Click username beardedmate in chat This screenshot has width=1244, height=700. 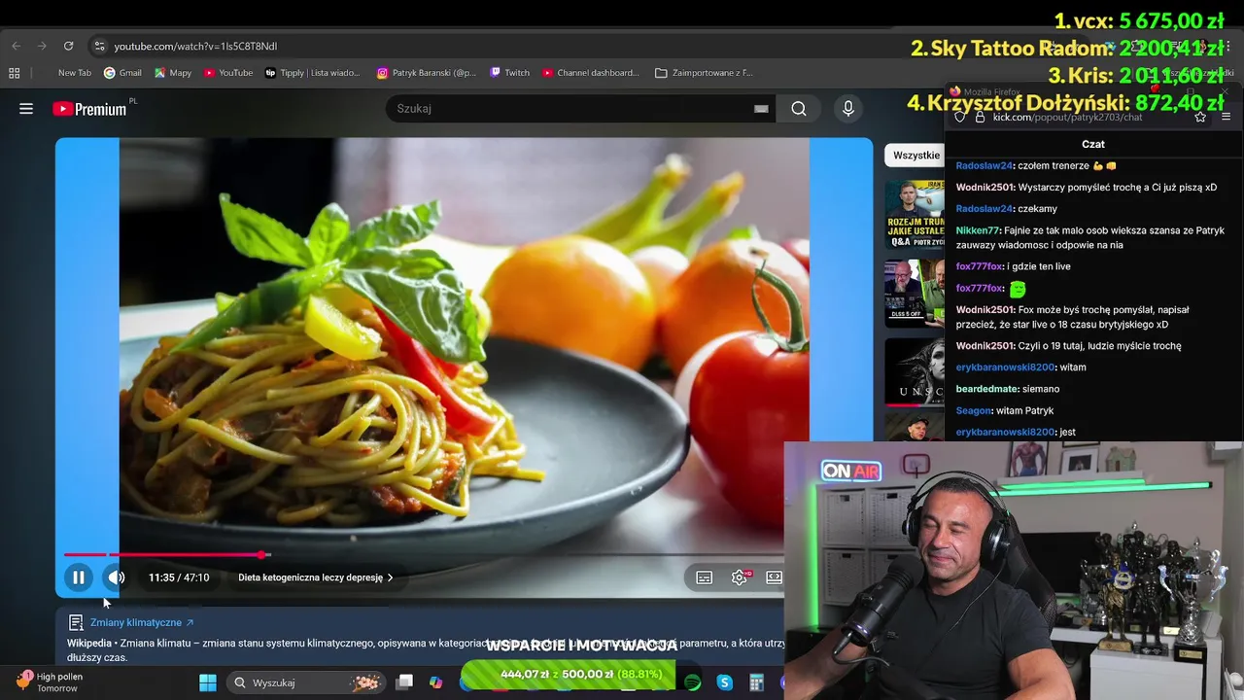[x=987, y=389]
